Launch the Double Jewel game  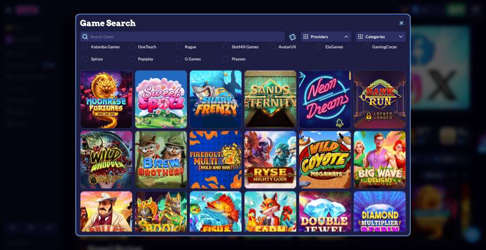coord(325,211)
